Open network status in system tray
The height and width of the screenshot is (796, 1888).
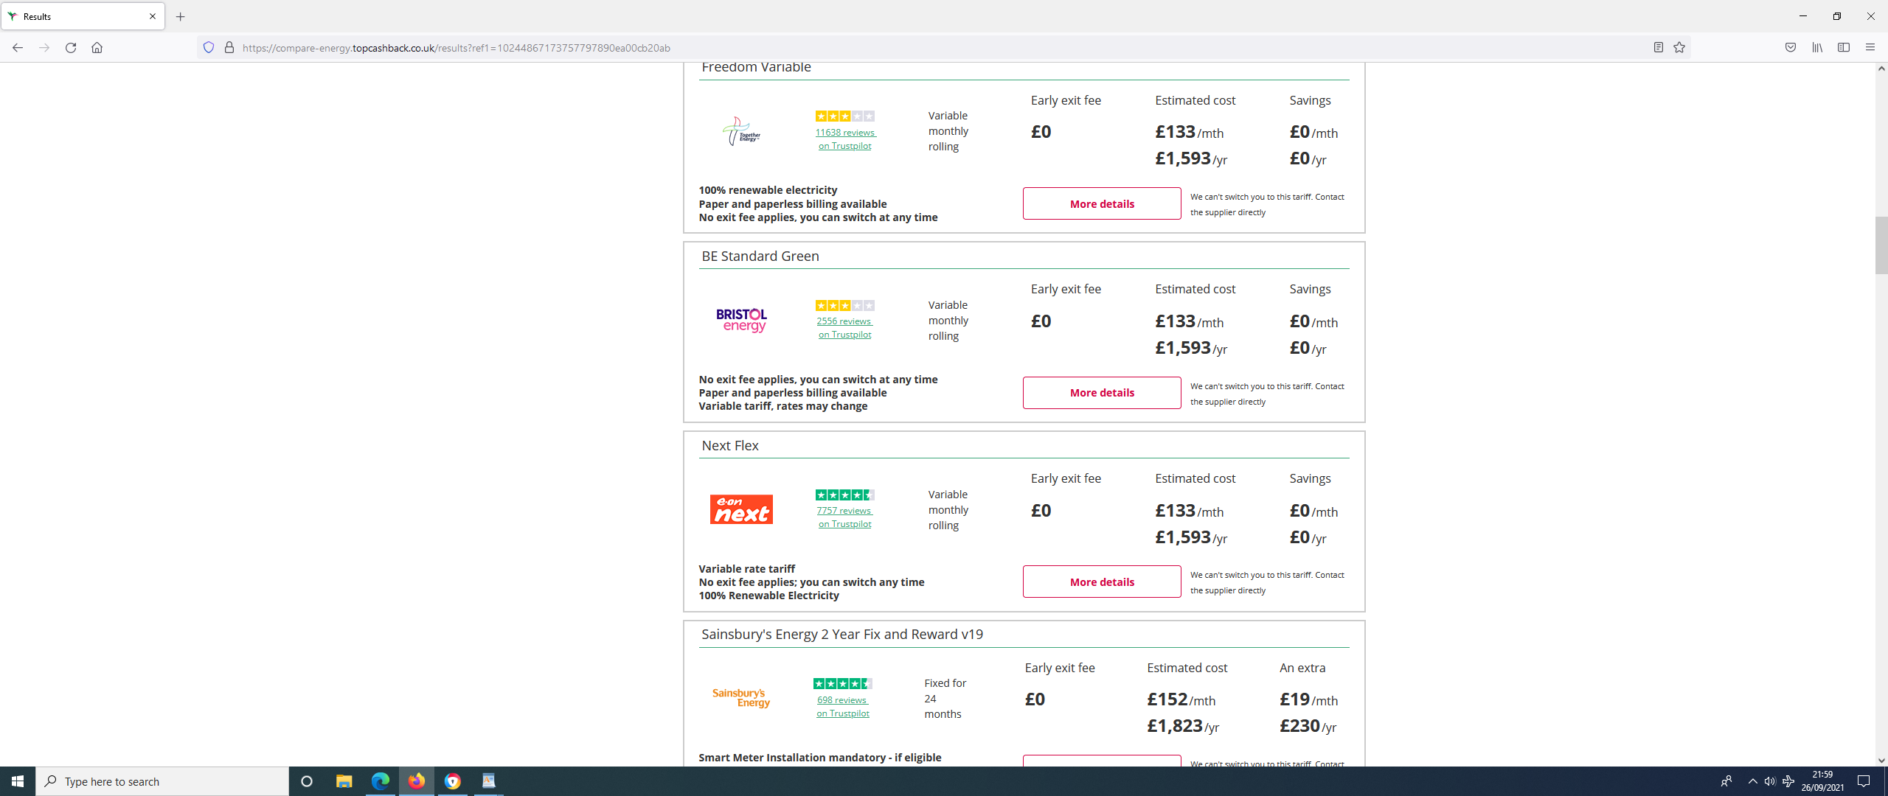tap(1788, 781)
